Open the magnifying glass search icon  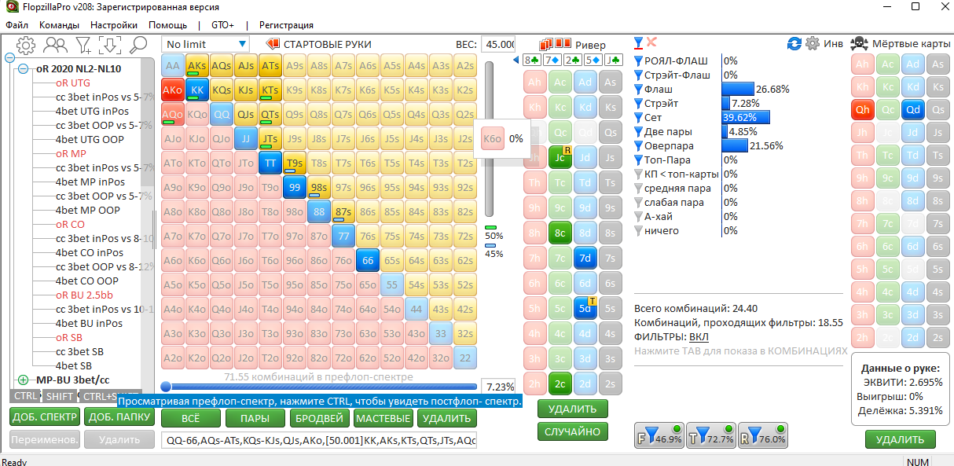click(138, 45)
